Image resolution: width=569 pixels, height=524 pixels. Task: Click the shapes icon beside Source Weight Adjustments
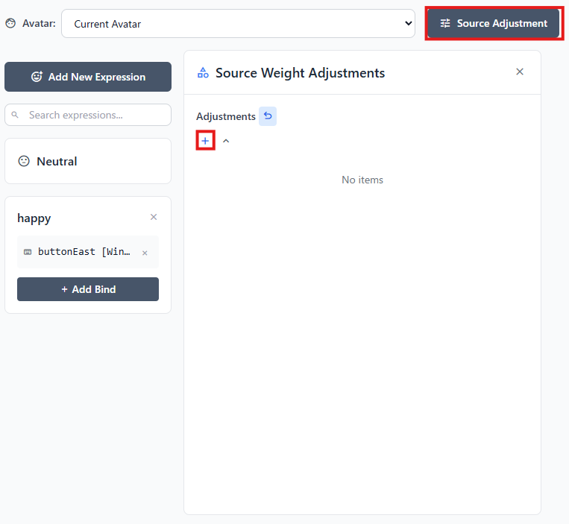[203, 72]
